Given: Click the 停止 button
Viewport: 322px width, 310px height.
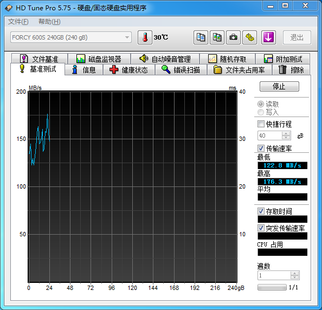Looking at the screenshot, I should coord(279,86).
